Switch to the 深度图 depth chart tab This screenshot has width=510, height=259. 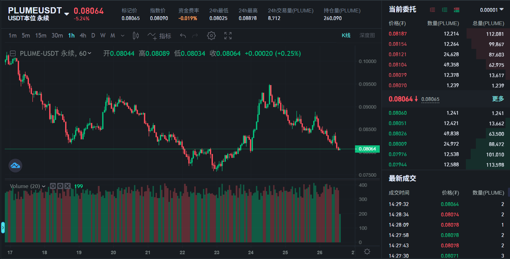(367, 35)
